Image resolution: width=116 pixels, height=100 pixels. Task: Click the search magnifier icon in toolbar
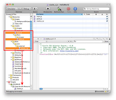tap(85, 9)
